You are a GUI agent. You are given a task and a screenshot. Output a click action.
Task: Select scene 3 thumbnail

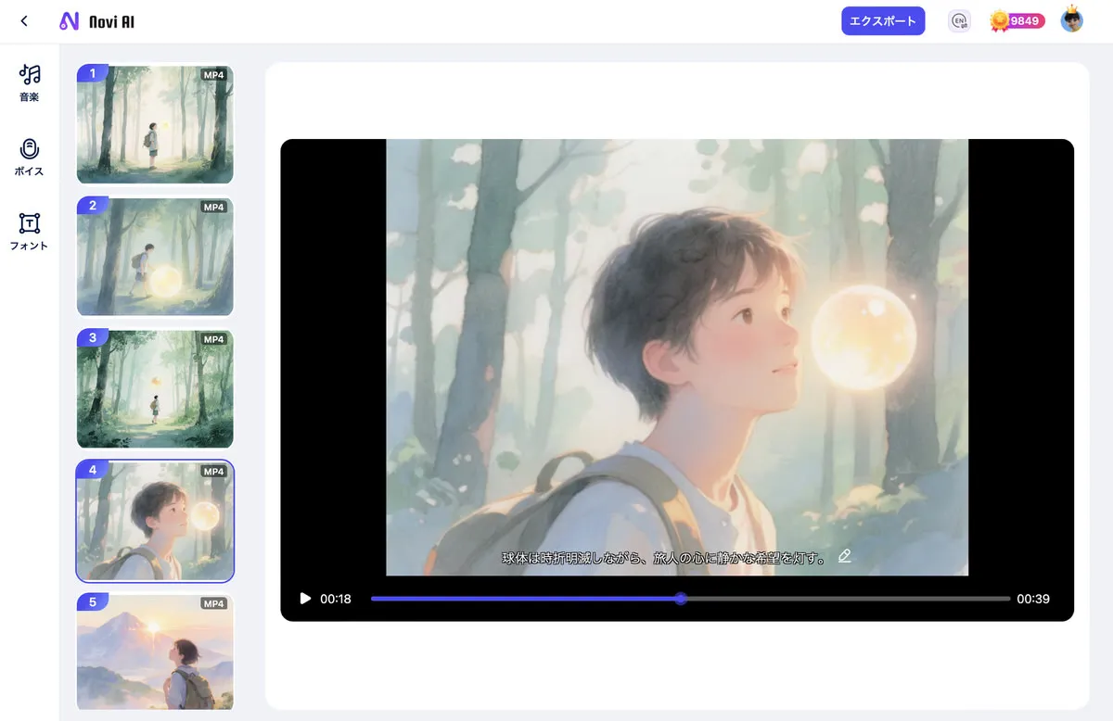coord(155,389)
